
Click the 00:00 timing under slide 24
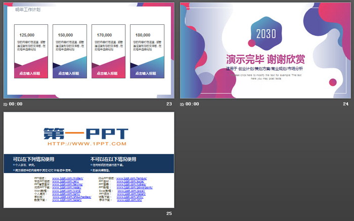192,104
